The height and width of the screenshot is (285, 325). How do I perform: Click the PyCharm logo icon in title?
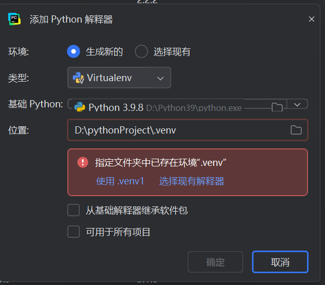(14, 19)
